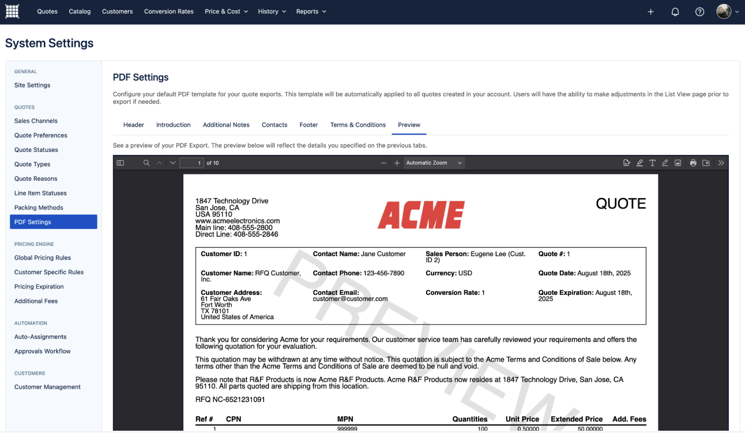Open Catalog in top navigation
The height and width of the screenshot is (433, 745).
(80, 12)
